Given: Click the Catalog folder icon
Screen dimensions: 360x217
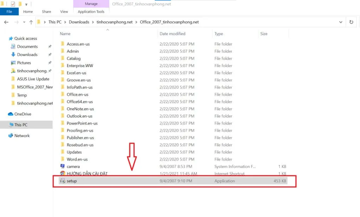Looking at the screenshot, I should tap(63, 58).
